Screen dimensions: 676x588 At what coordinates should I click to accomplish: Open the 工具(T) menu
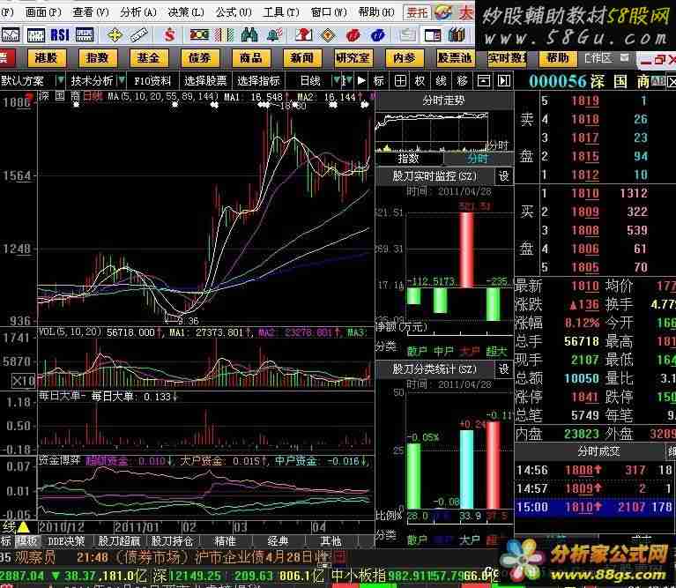(x=281, y=12)
